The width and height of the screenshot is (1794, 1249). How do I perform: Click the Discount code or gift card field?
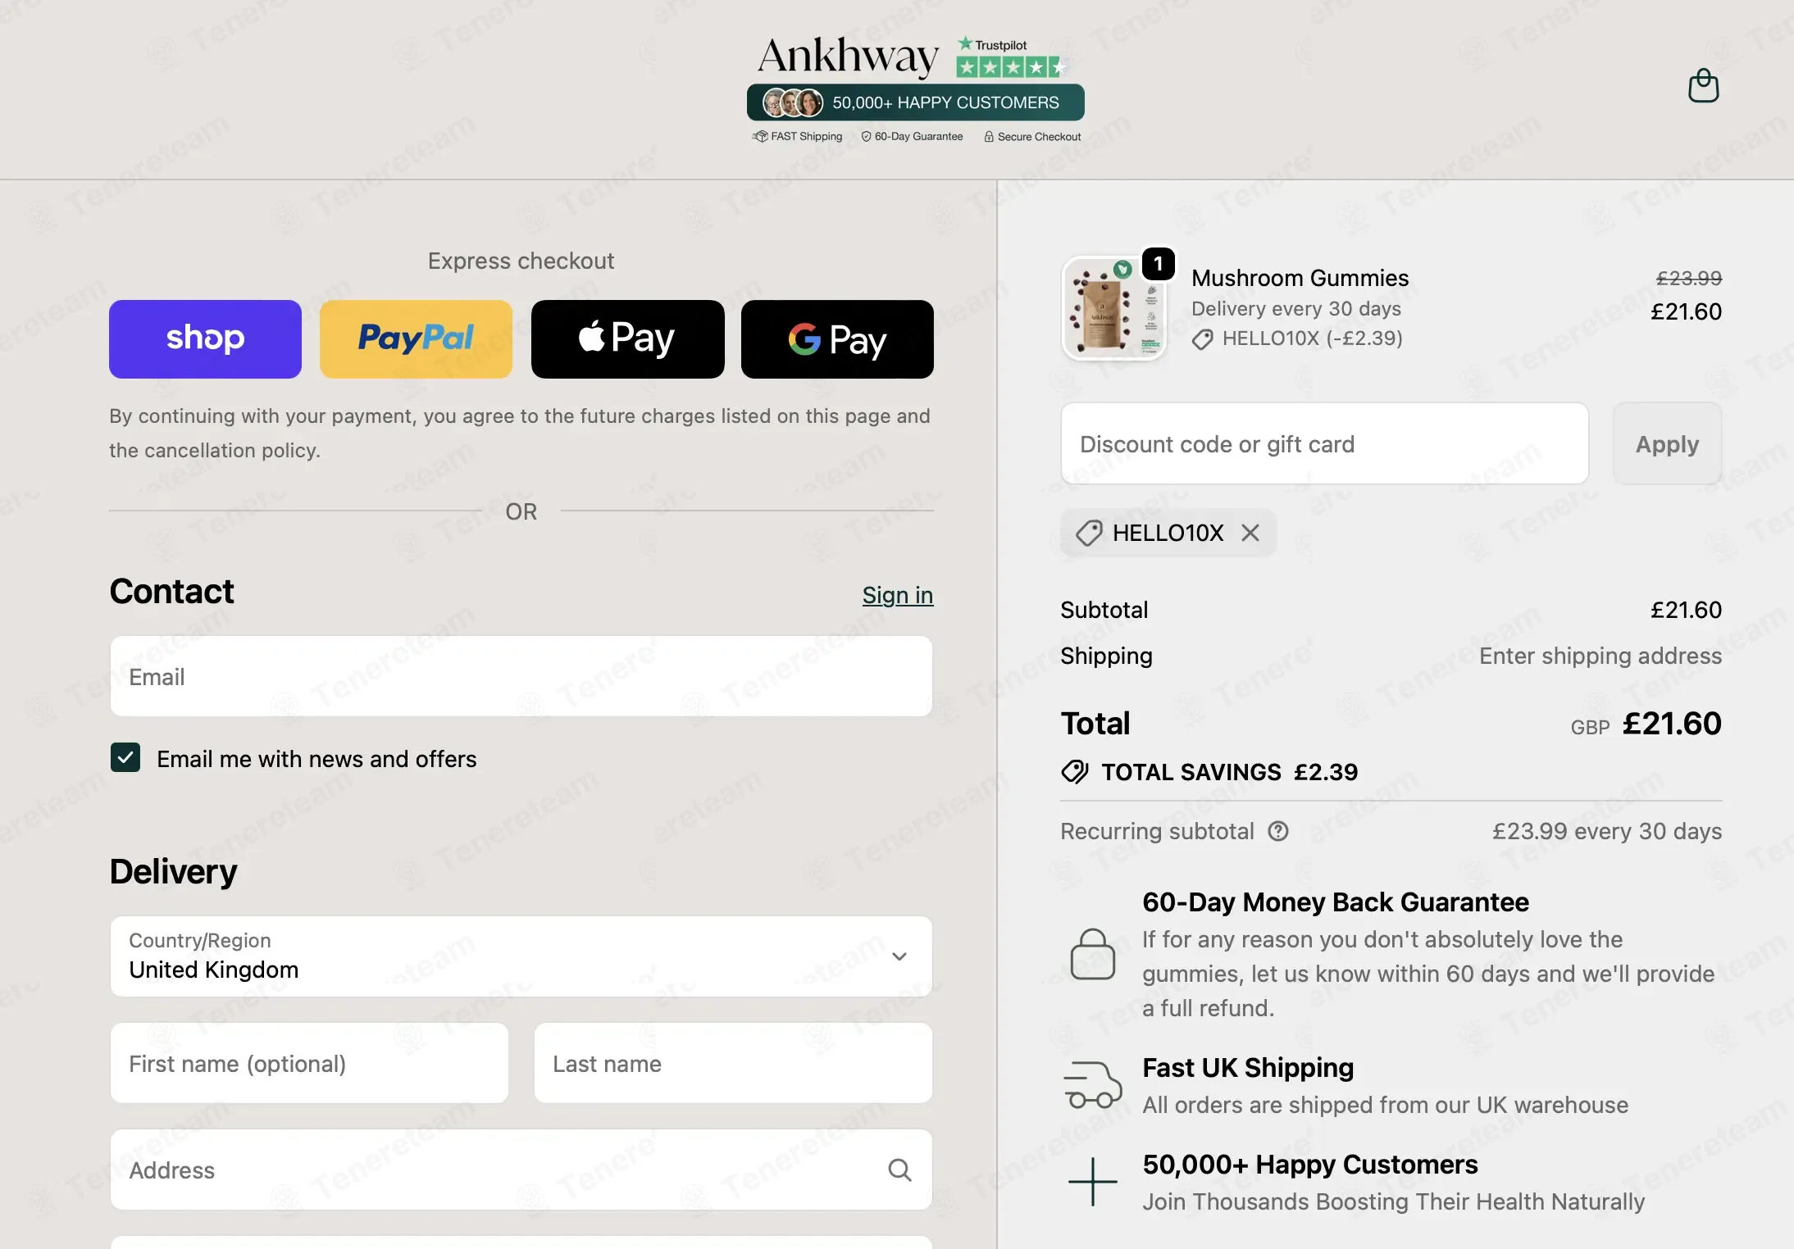click(x=1324, y=443)
